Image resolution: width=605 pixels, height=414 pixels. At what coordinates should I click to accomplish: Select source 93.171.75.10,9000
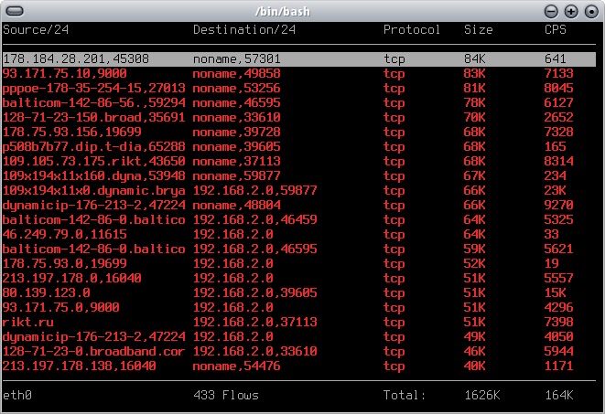(x=64, y=73)
